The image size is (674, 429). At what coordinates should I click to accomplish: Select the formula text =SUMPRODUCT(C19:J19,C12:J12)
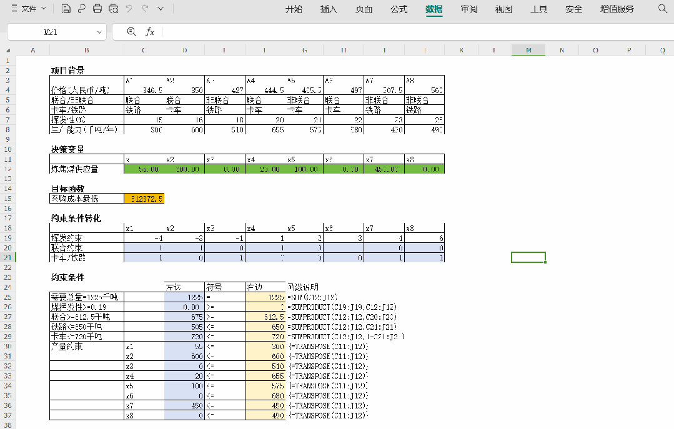(342, 307)
